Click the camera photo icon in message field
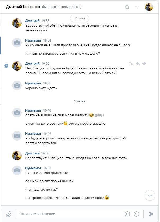The height and width of the screenshot is (222, 160). click(127, 214)
